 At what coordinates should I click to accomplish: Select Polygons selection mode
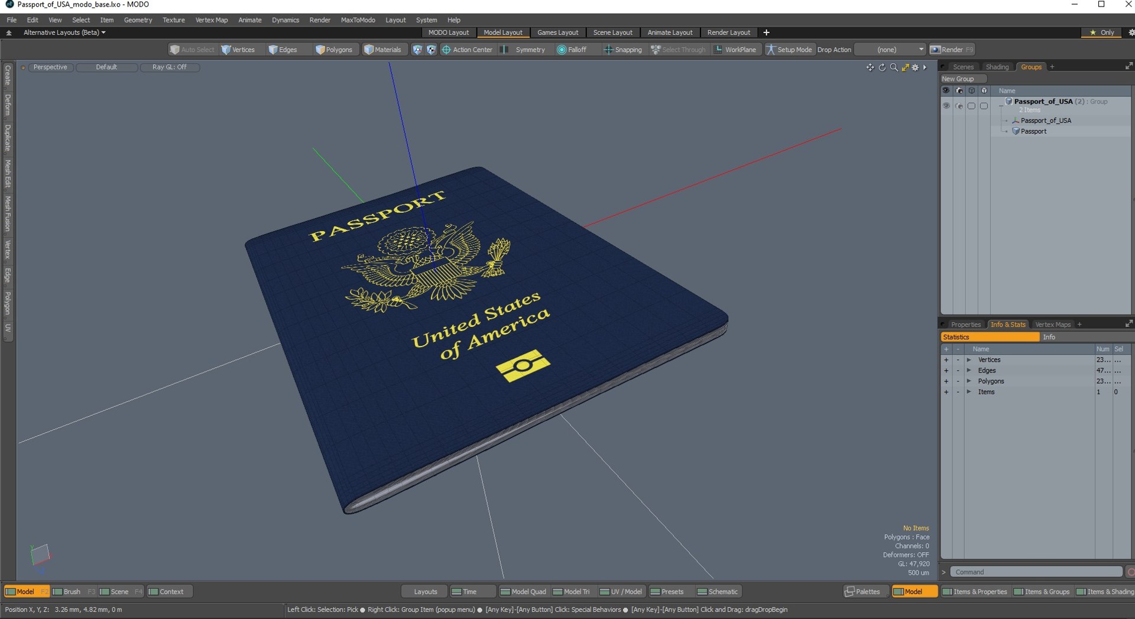334,50
